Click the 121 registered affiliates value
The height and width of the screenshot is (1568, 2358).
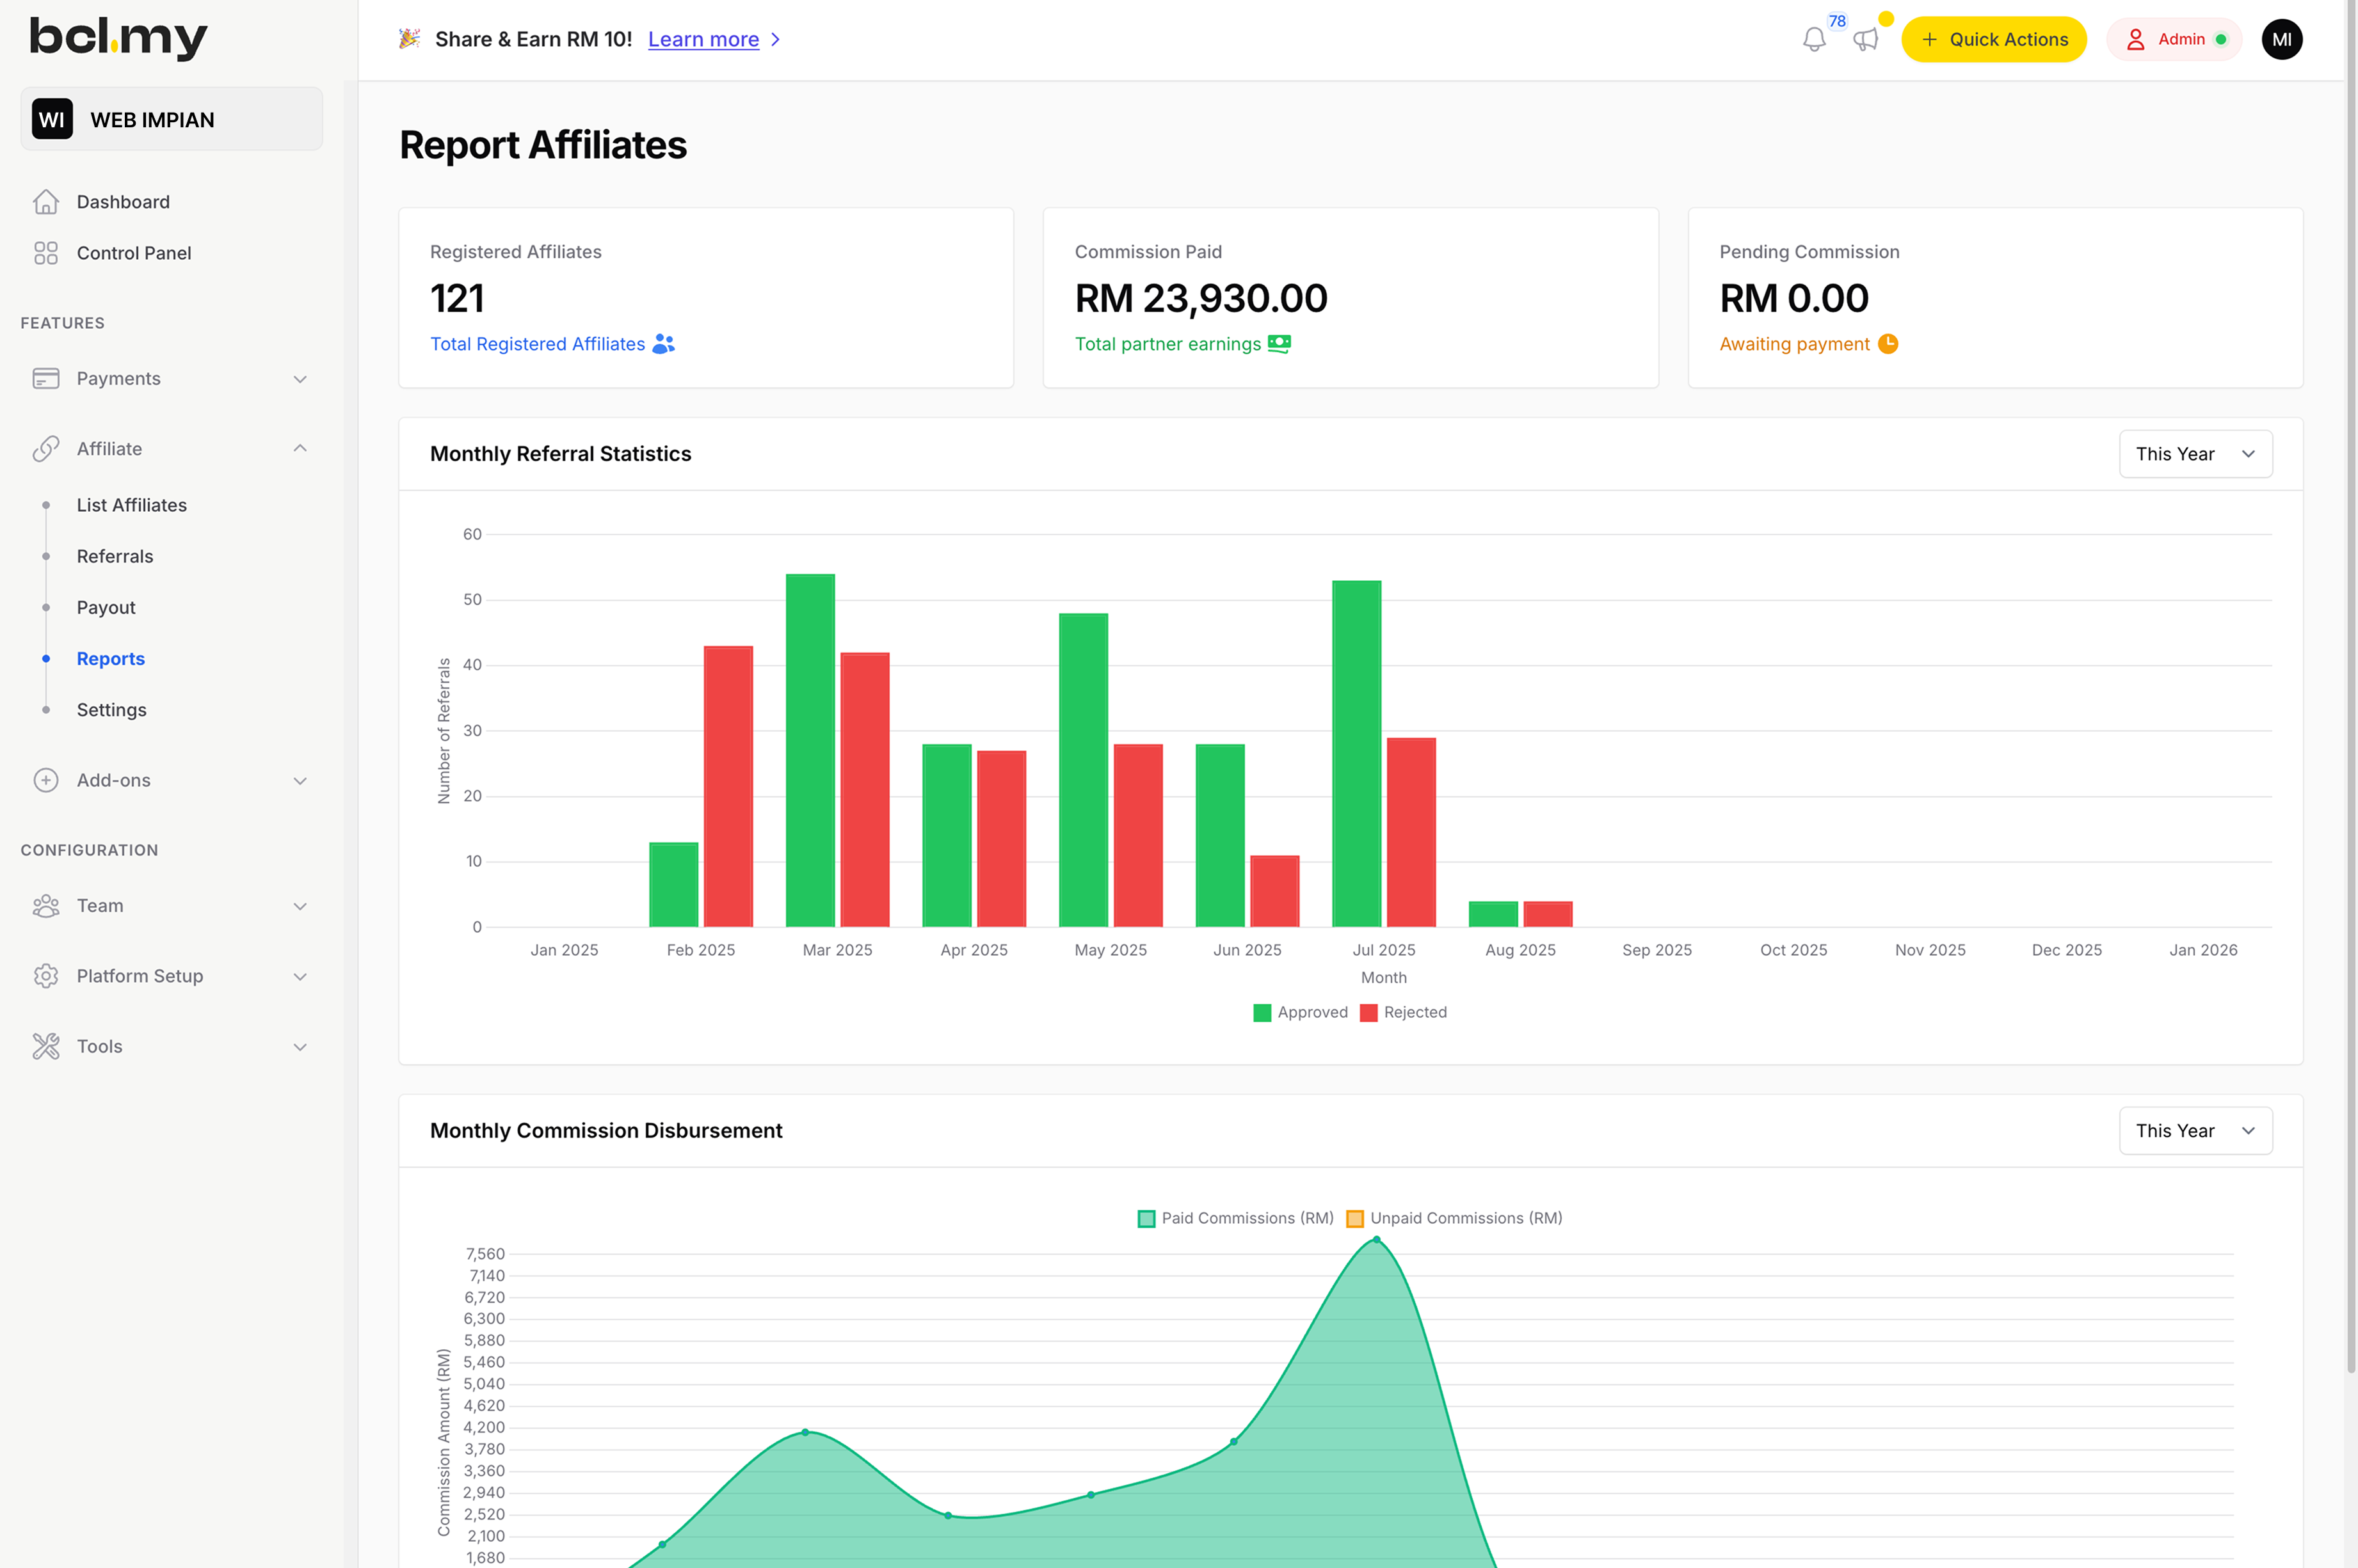pos(457,298)
